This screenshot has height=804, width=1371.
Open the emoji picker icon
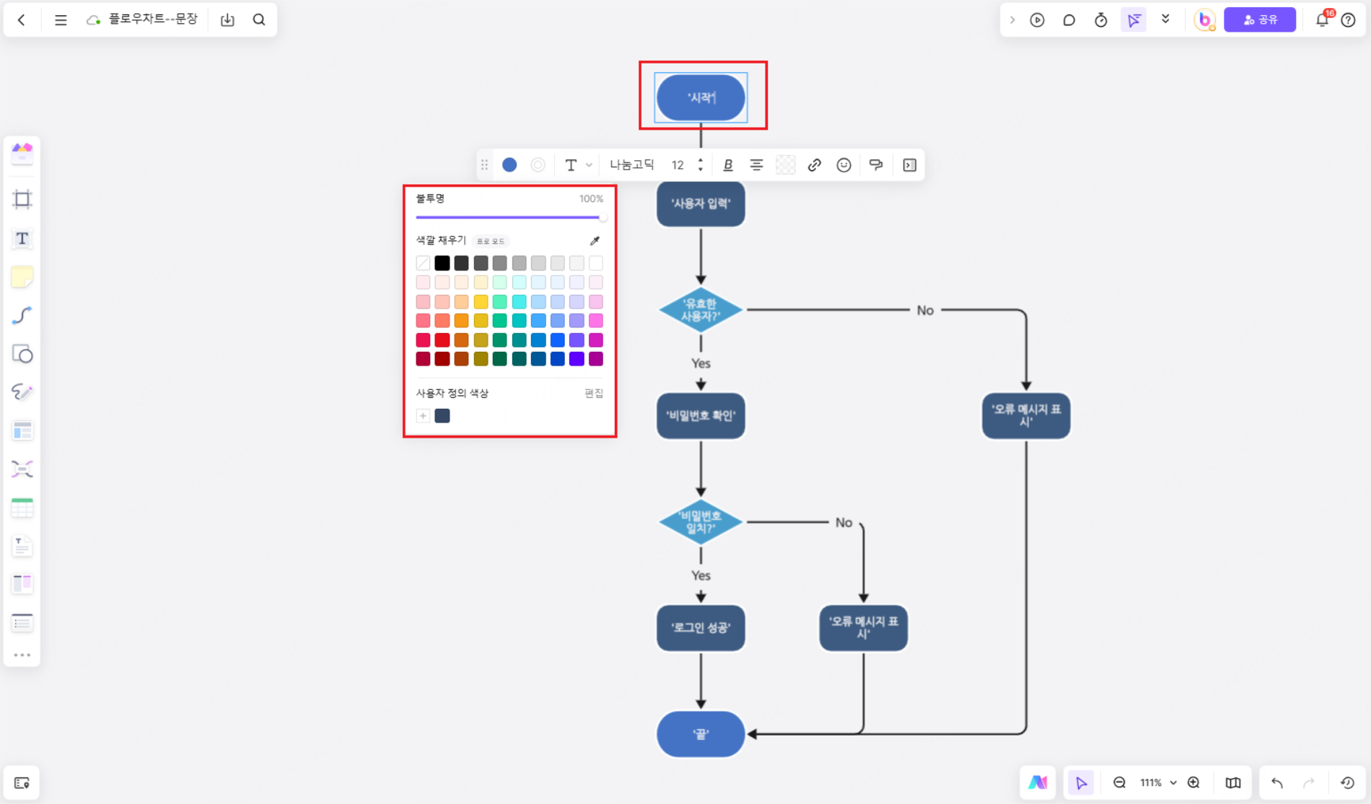pos(844,165)
